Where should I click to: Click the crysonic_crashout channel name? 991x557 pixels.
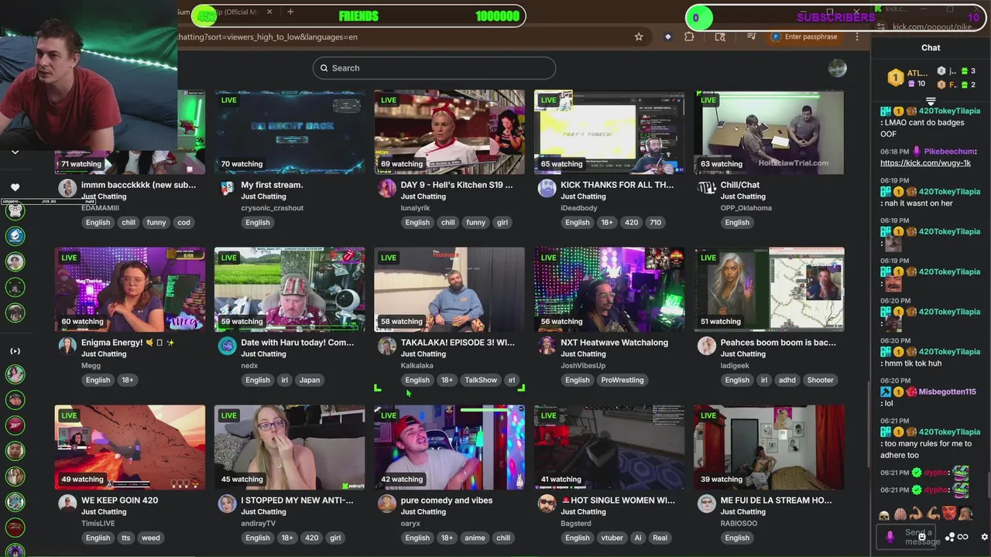pyautogui.click(x=272, y=207)
